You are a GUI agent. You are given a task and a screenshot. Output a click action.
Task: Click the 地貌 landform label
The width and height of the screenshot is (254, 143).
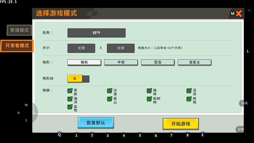click(x=47, y=90)
